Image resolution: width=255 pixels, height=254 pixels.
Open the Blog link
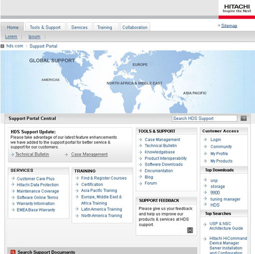point(149,177)
